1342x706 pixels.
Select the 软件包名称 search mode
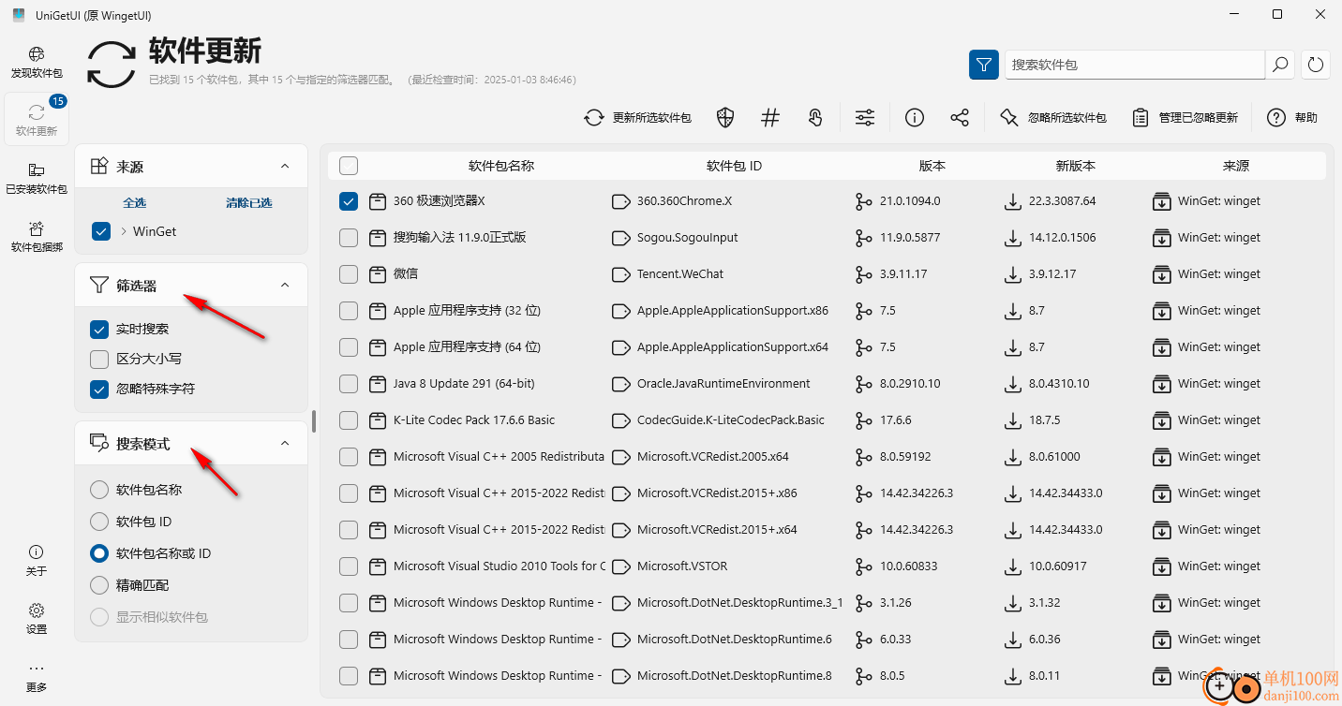pyautogui.click(x=99, y=490)
